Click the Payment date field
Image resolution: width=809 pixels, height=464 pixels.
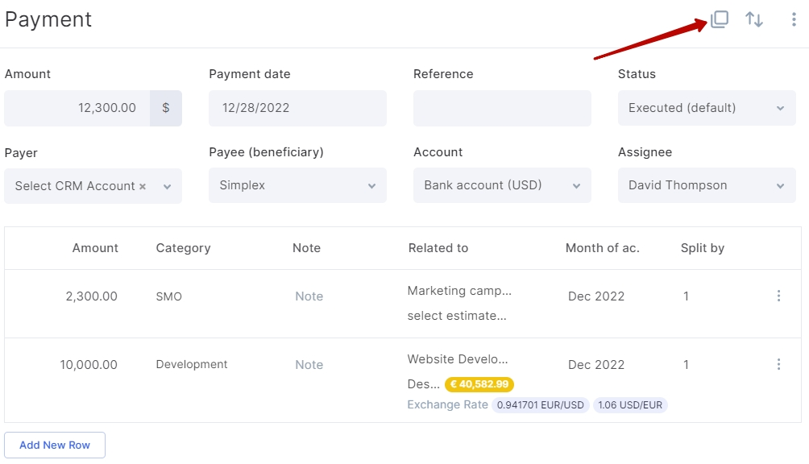(297, 108)
